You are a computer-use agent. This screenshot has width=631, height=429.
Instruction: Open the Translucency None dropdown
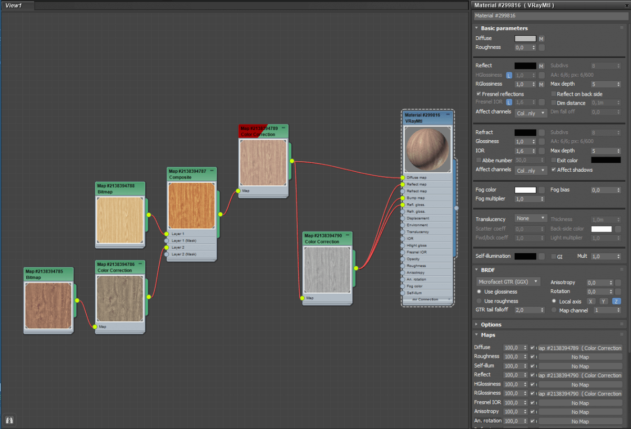click(x=531, y=218)
